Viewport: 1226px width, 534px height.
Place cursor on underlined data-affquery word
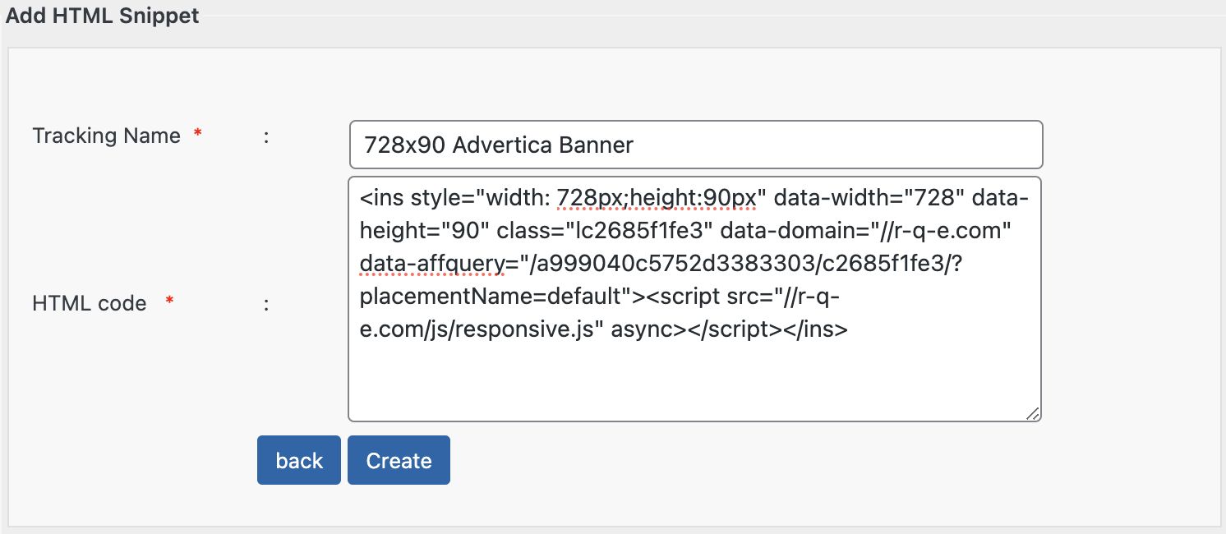tap(432, 264)
